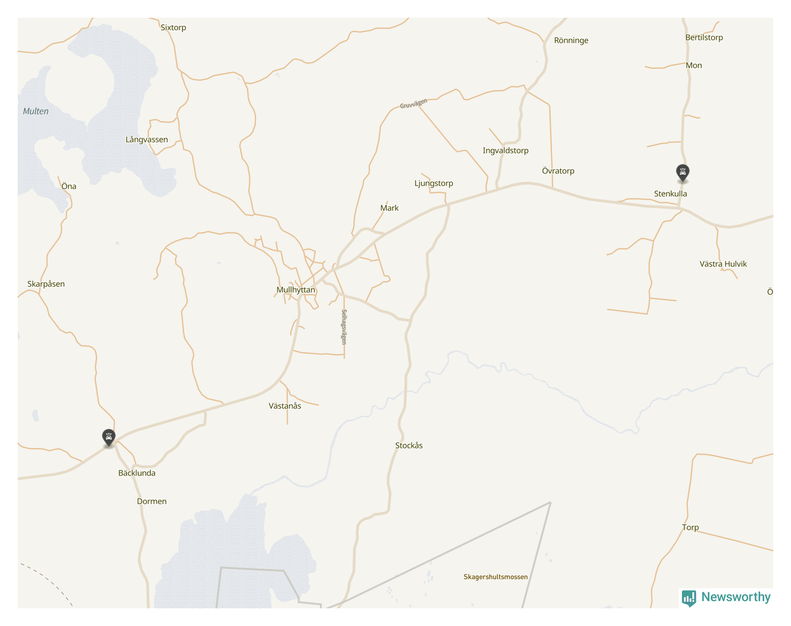Select the Stockås place label
The width and height of the screenshot is (791, 626).
click(x=408, y=445)
